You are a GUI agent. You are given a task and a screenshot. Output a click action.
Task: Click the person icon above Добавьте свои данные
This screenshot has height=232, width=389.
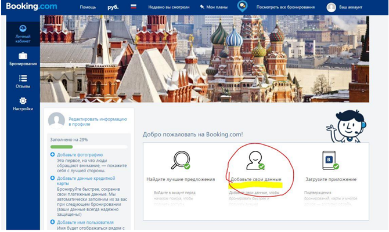pyautogui.click(x=254, y=159)
